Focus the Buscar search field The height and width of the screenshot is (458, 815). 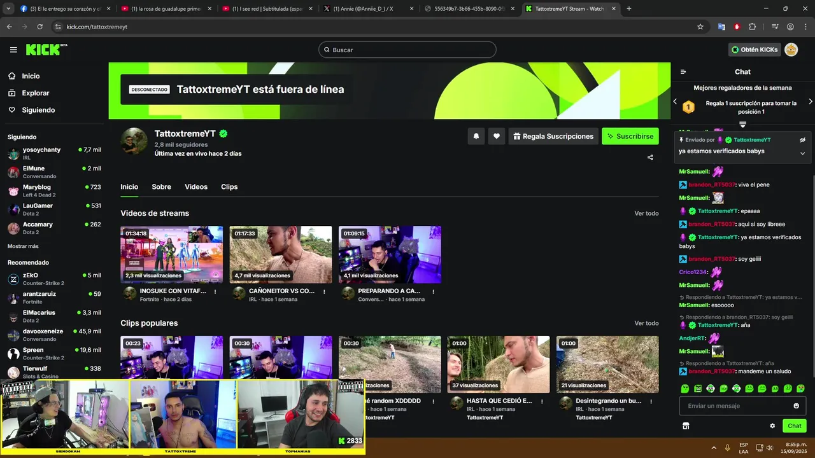click(x=407, y=50)
